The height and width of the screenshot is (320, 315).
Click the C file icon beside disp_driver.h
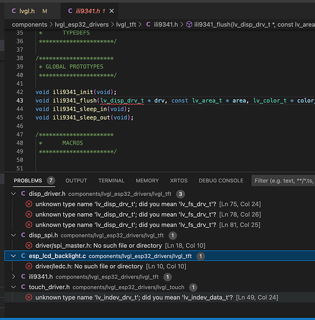coord(23,194)
